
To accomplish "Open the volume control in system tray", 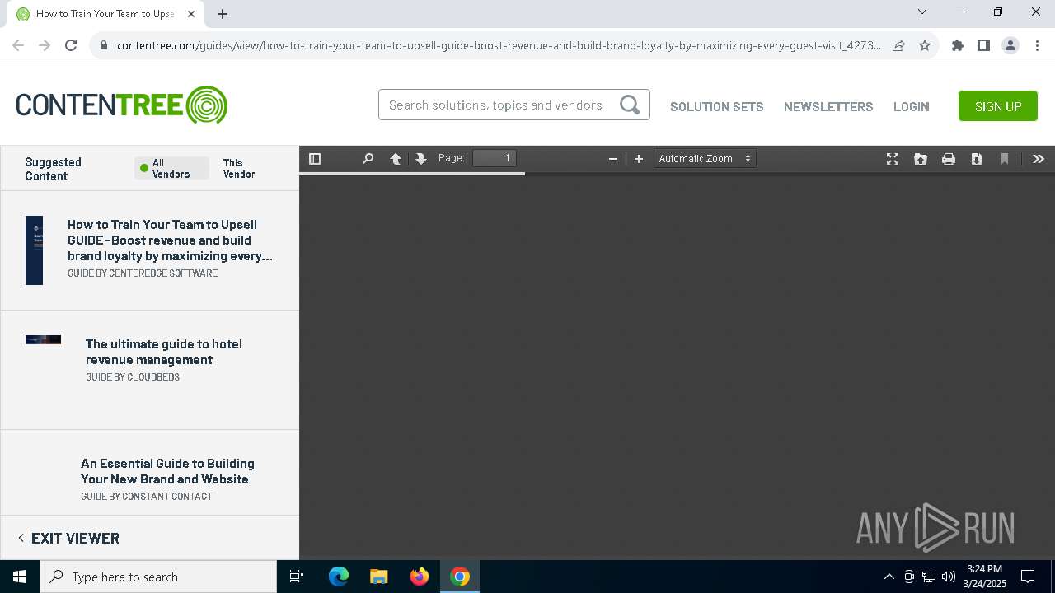I will tap(949, 577).
